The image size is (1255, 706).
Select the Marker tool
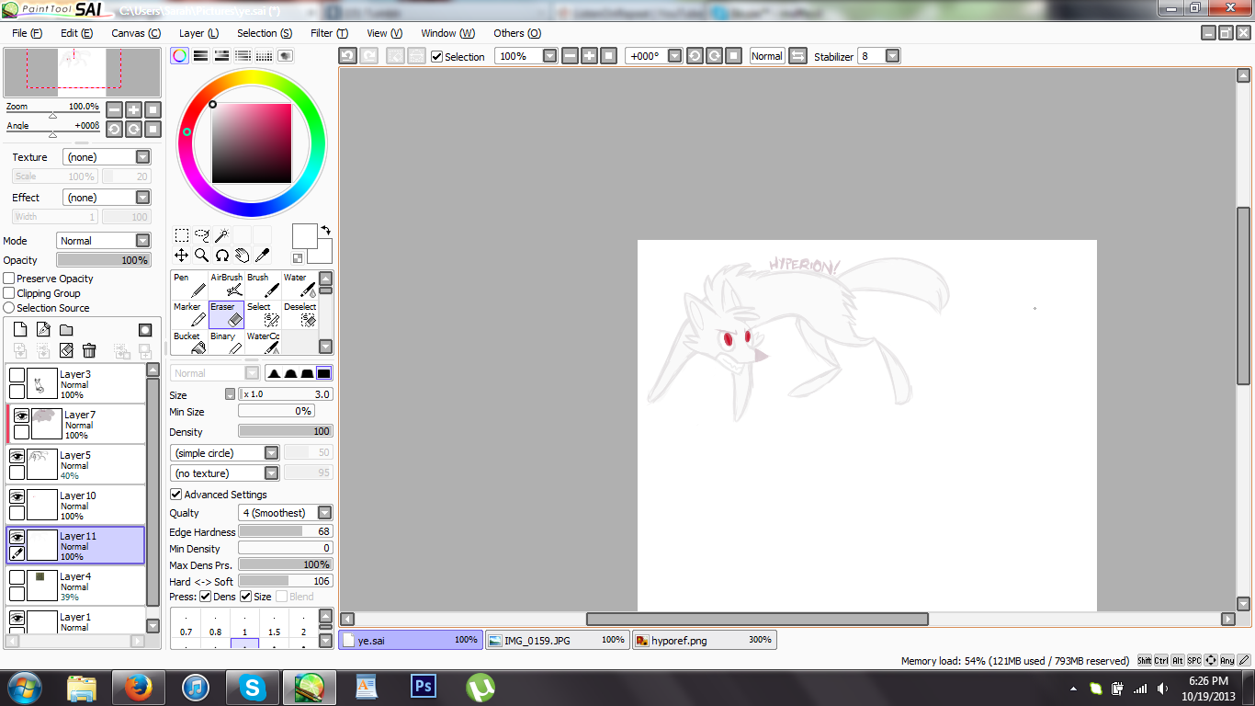tap(189, 314)
